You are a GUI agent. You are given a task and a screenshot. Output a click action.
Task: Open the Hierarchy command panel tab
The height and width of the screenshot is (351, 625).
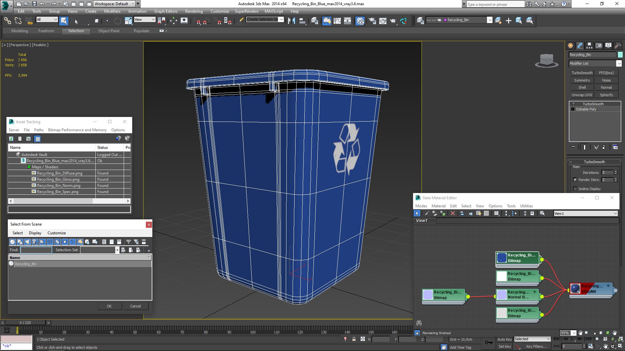pyautogui.click(x=590, y=45)
